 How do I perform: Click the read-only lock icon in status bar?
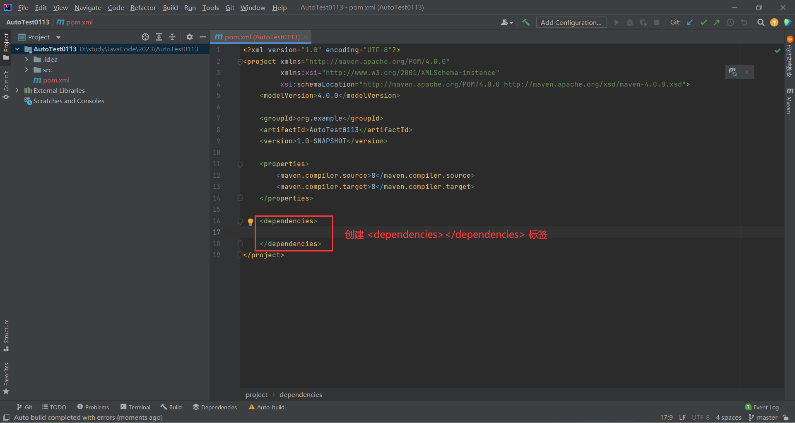tap(786, 418)
